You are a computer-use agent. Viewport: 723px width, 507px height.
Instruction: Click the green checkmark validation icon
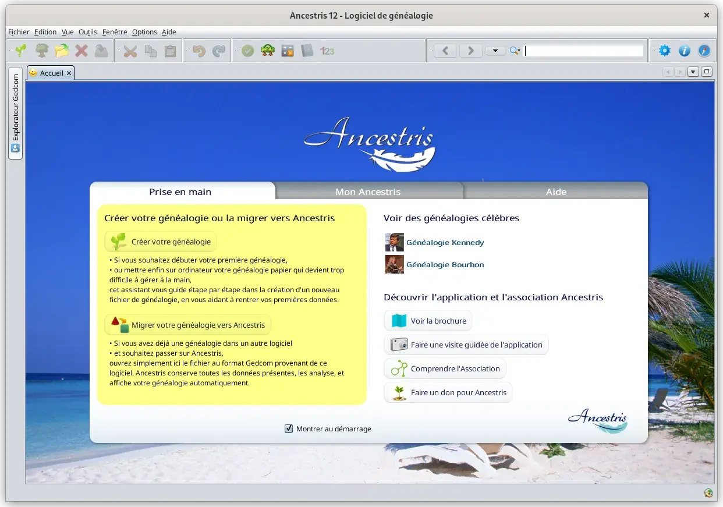click(248, 51)
